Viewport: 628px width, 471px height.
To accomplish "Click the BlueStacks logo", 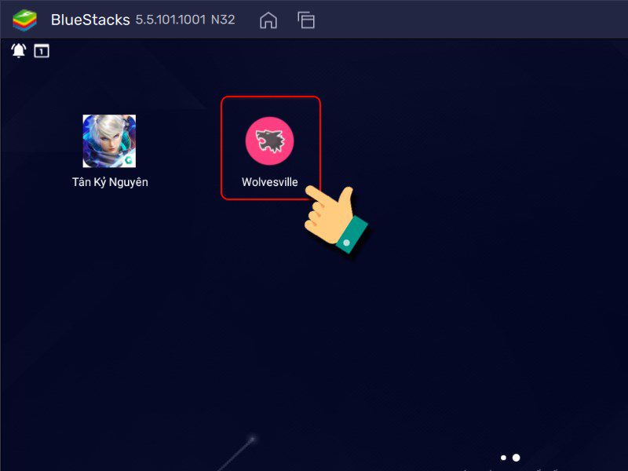I will click(x=25, y=20).
